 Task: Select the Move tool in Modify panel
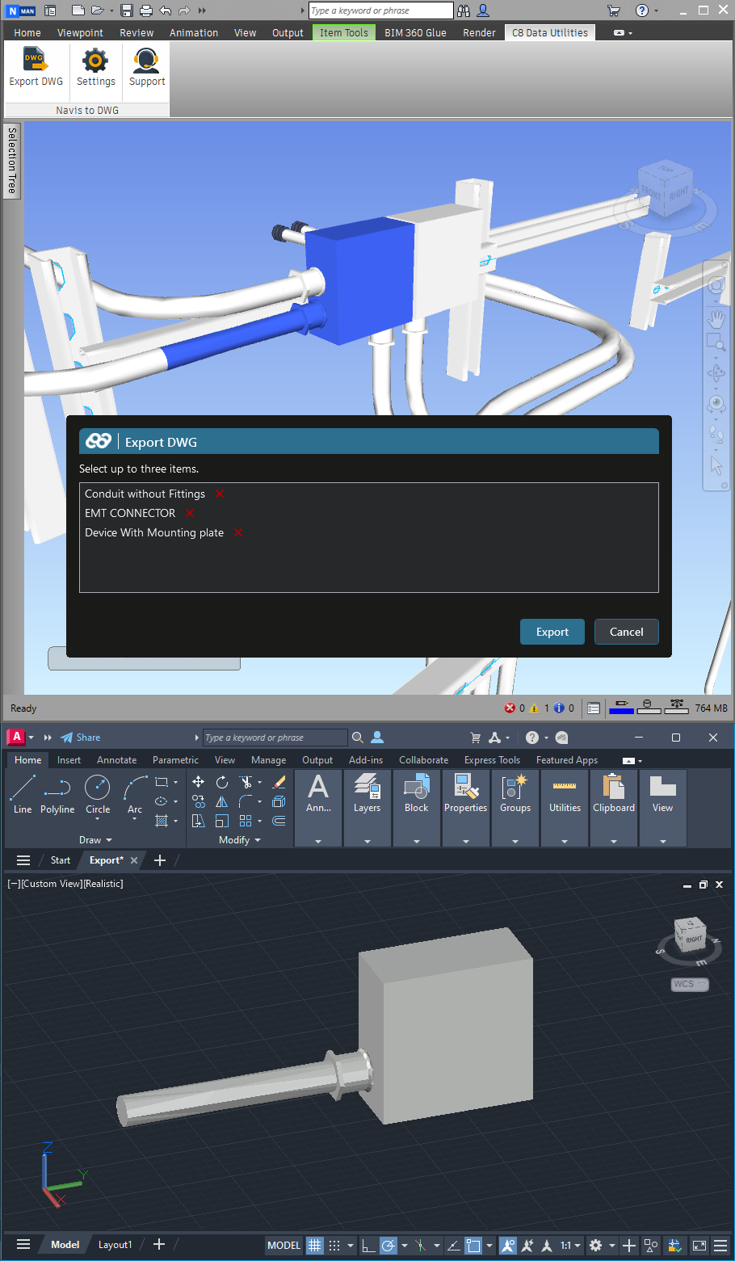click(x=198, y=782)
